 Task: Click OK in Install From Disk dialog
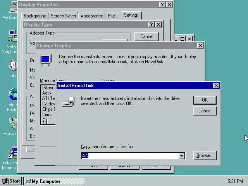pyautogui.click(x=205, y=100)
